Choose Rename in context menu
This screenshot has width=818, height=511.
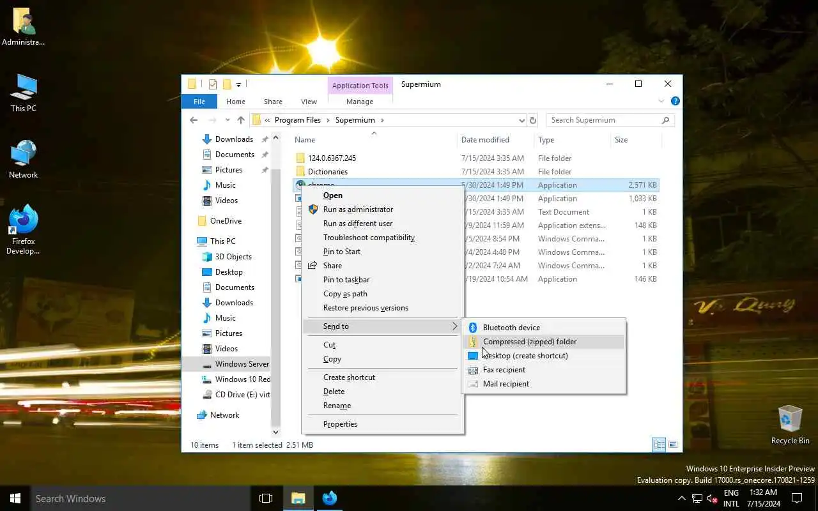383,406
